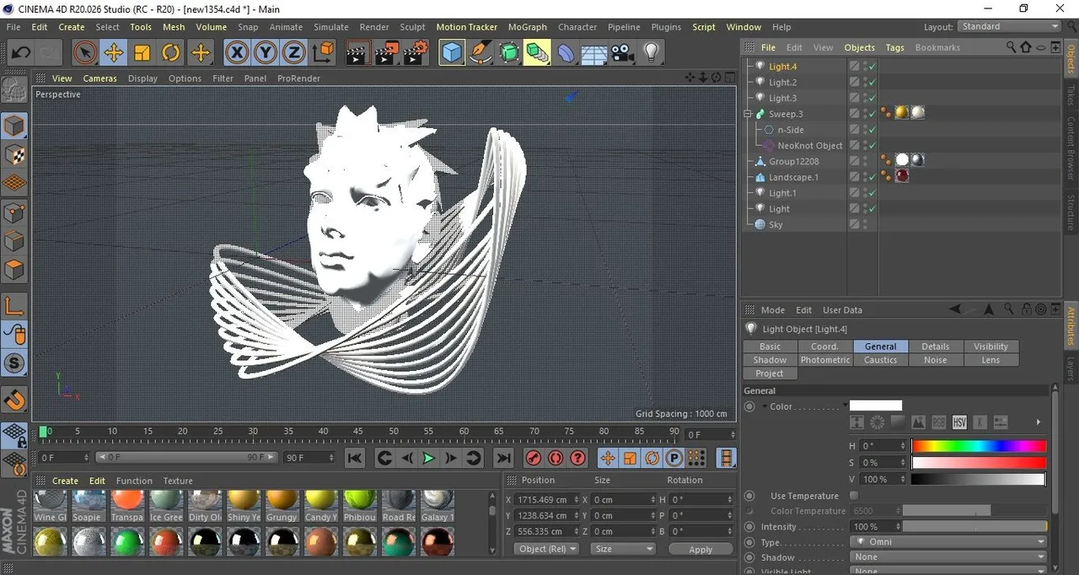
Task: Toggle the Light.3 enable checkmark
Action: [872, 98]
